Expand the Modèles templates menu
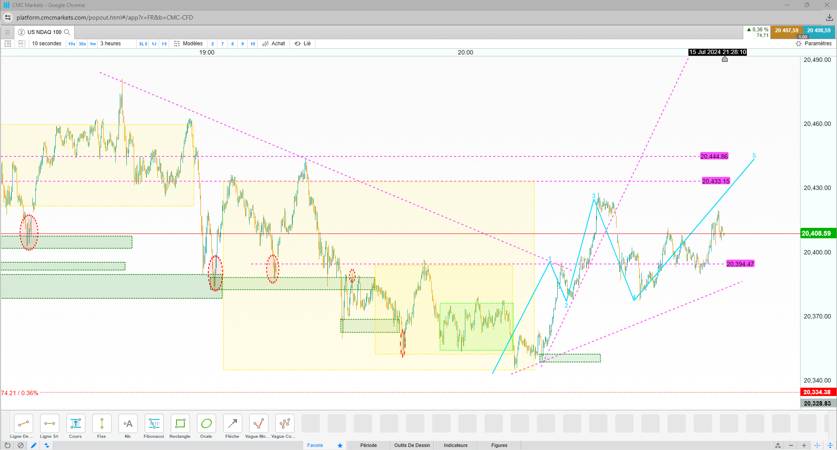The height and width of the screenshot is (450, 837). click(188, 44)
